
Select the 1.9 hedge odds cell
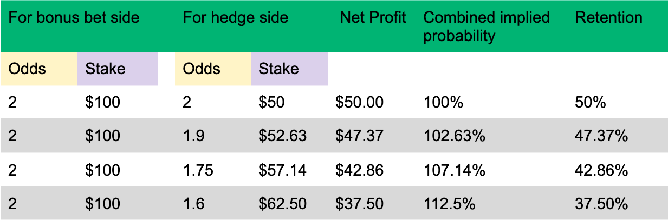pos(193,137)
